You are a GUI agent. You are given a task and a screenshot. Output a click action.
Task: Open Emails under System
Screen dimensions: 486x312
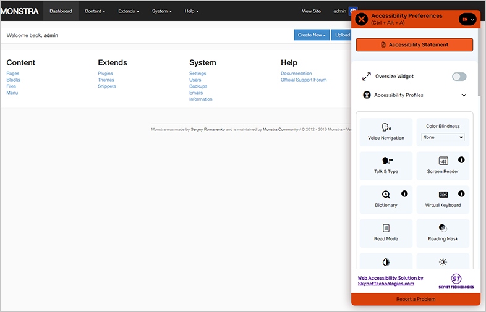pos(196,93)
